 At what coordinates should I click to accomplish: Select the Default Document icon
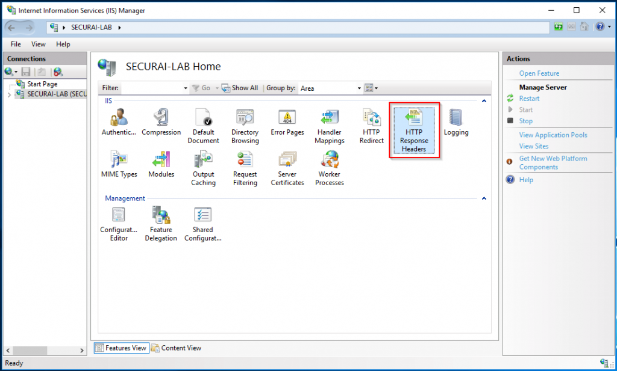click(204, 126)
